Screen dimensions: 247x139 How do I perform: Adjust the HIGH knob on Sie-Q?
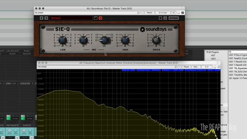coord(125,40)
